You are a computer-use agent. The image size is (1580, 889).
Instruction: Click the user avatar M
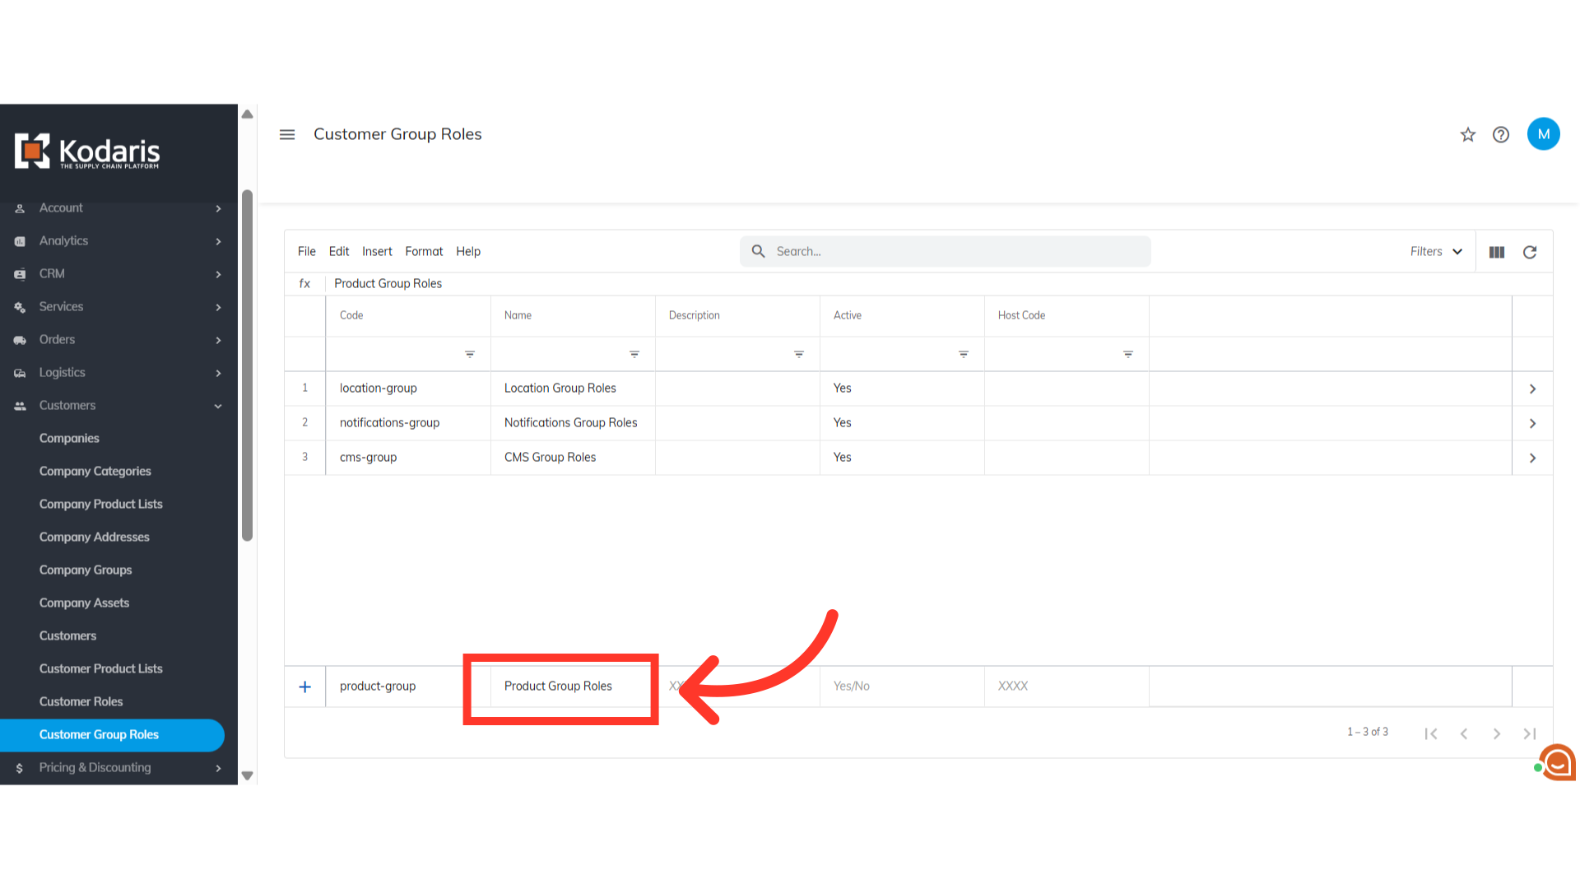(x=1543, y=134)
